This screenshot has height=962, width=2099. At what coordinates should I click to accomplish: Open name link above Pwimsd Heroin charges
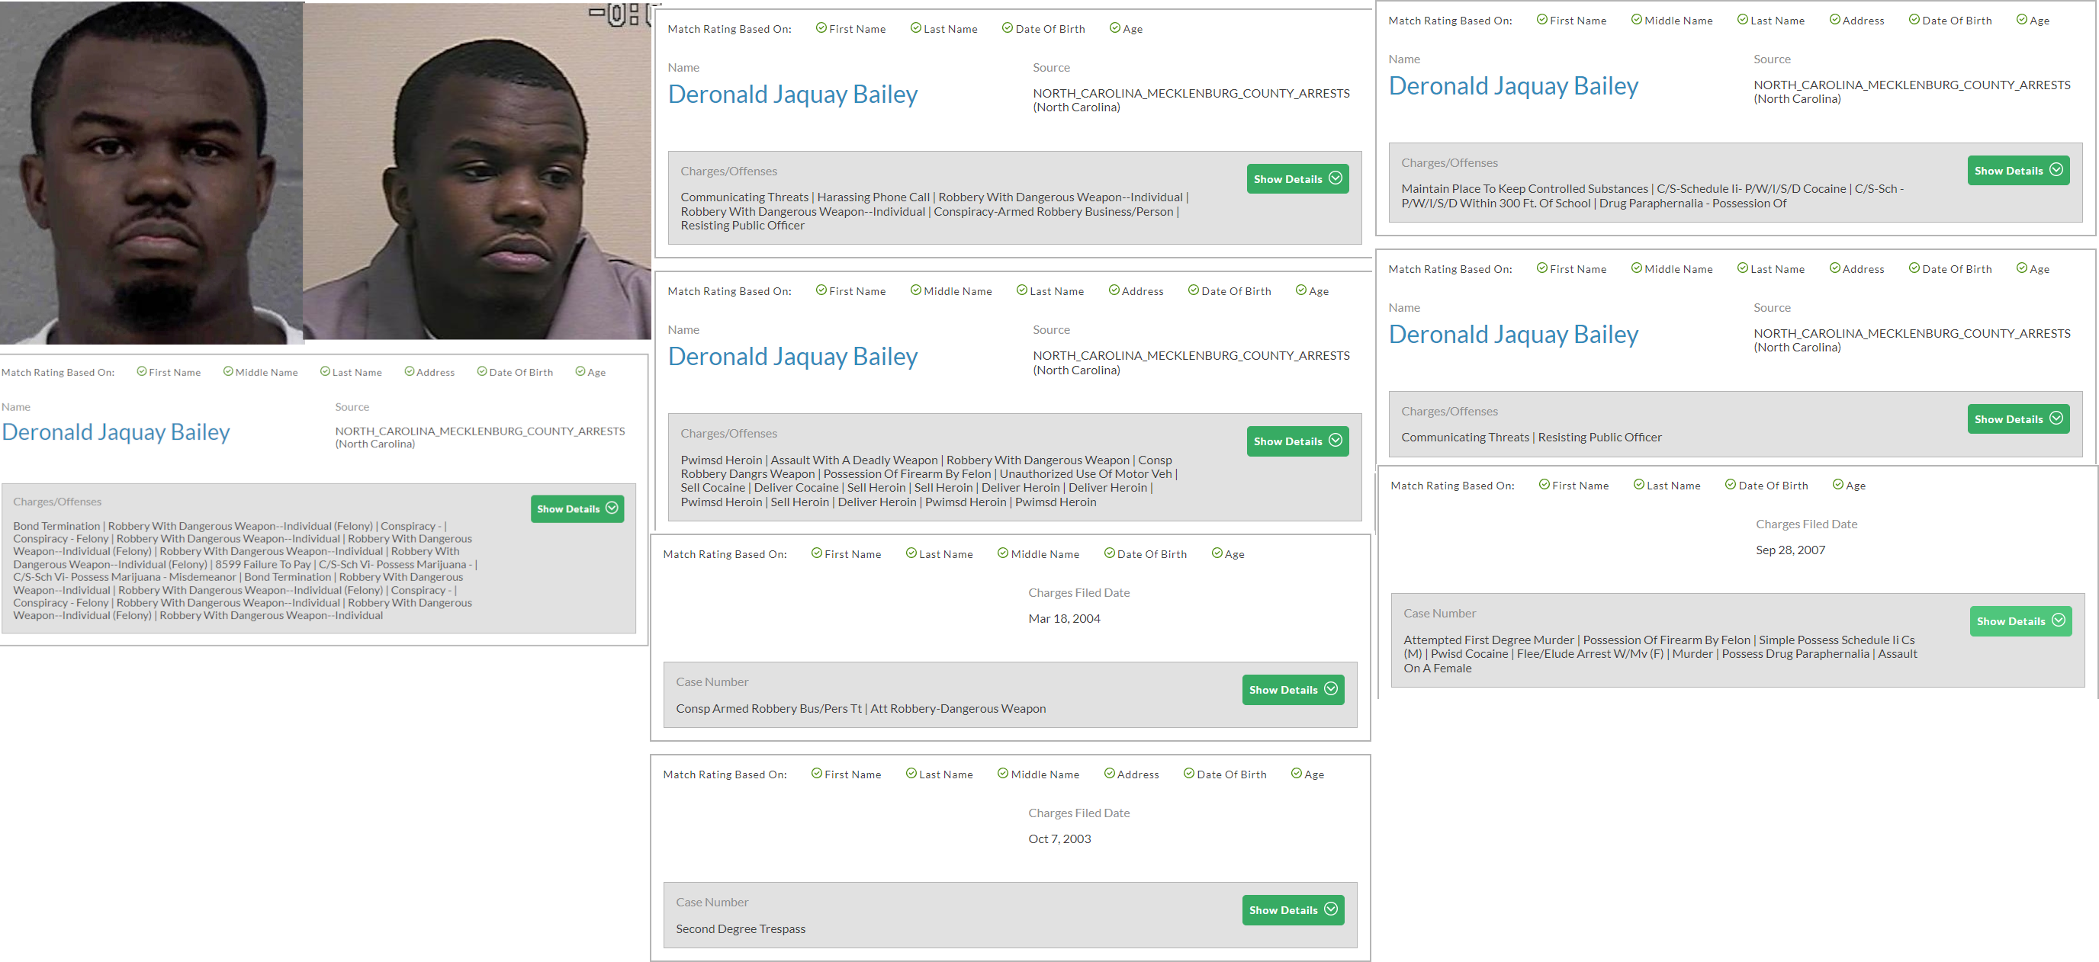(792, 357)
